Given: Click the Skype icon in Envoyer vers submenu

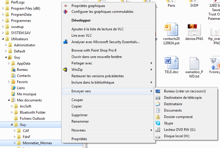Looking at the screenshot, I should point(158,123).
